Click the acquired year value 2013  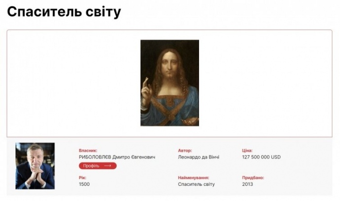click(248, 184)
